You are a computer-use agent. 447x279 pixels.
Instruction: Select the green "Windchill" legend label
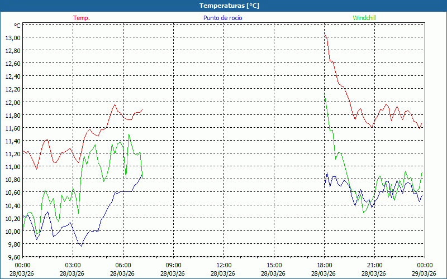(364, 18)
